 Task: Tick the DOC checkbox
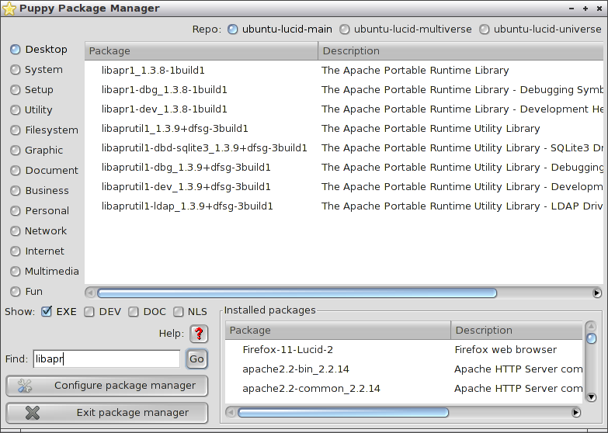tap(134, 312)
